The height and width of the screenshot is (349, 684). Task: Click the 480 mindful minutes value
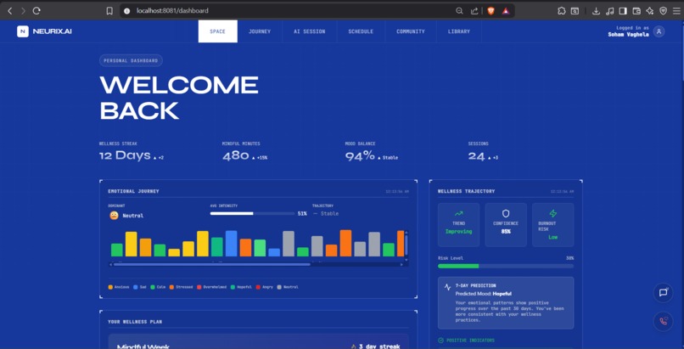236,156
